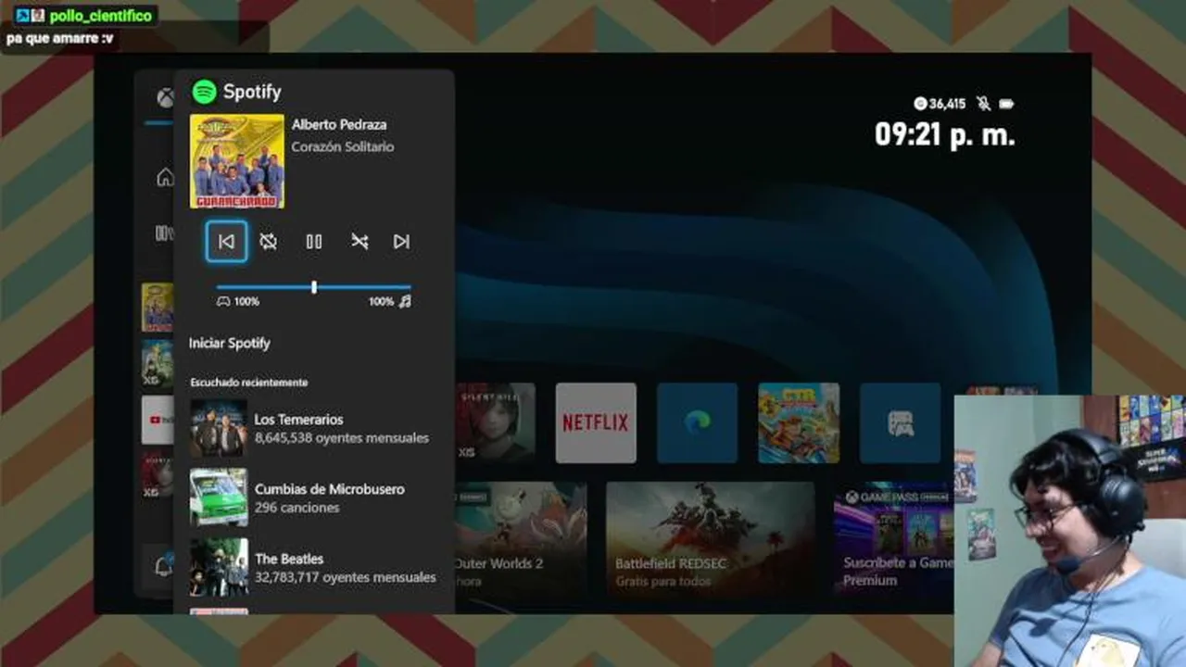This screenshot has height=667, width=1186.
Task: Open the Crash Team Racing game tile
Action: [799, 422]
